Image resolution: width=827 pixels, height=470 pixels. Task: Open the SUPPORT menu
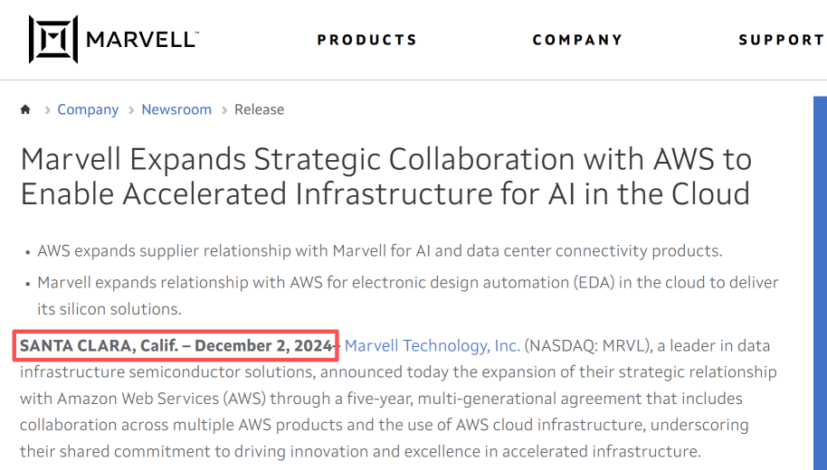point(781,40)
